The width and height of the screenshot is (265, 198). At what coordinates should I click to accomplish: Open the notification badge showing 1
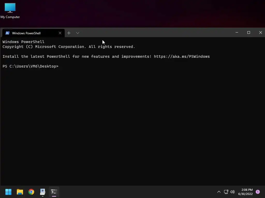[x=258, y=192]
